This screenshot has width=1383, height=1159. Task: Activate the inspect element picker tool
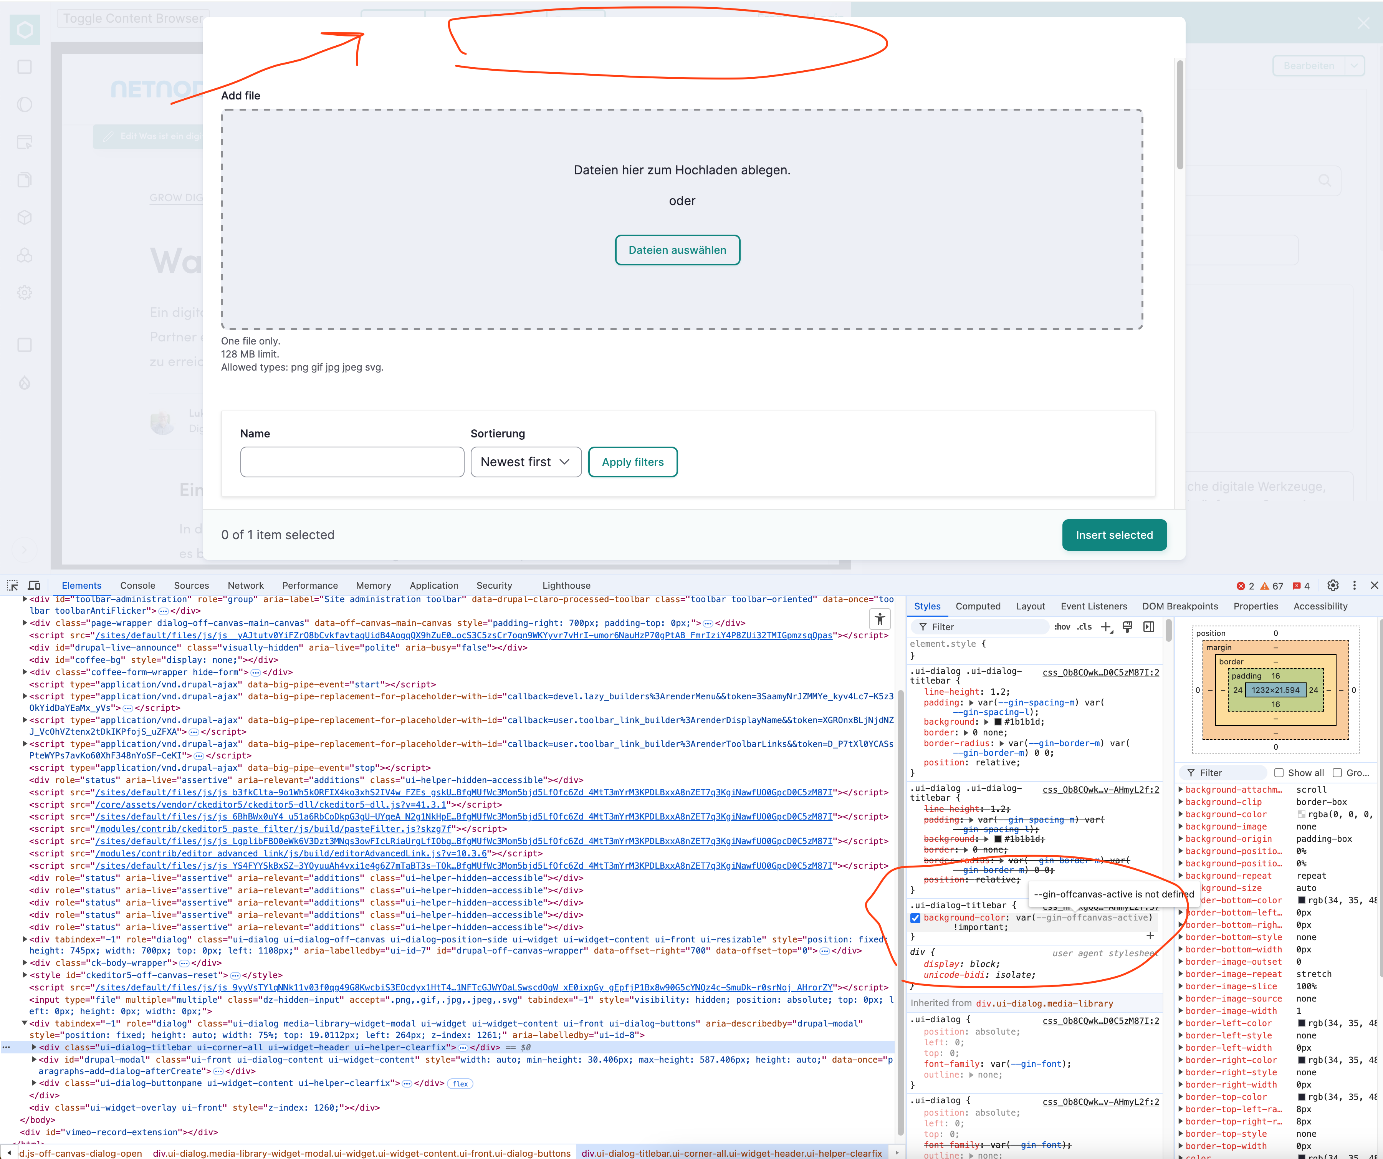13,585
